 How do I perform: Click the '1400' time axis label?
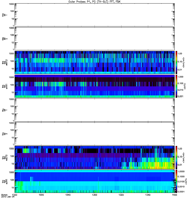[174, 195]
